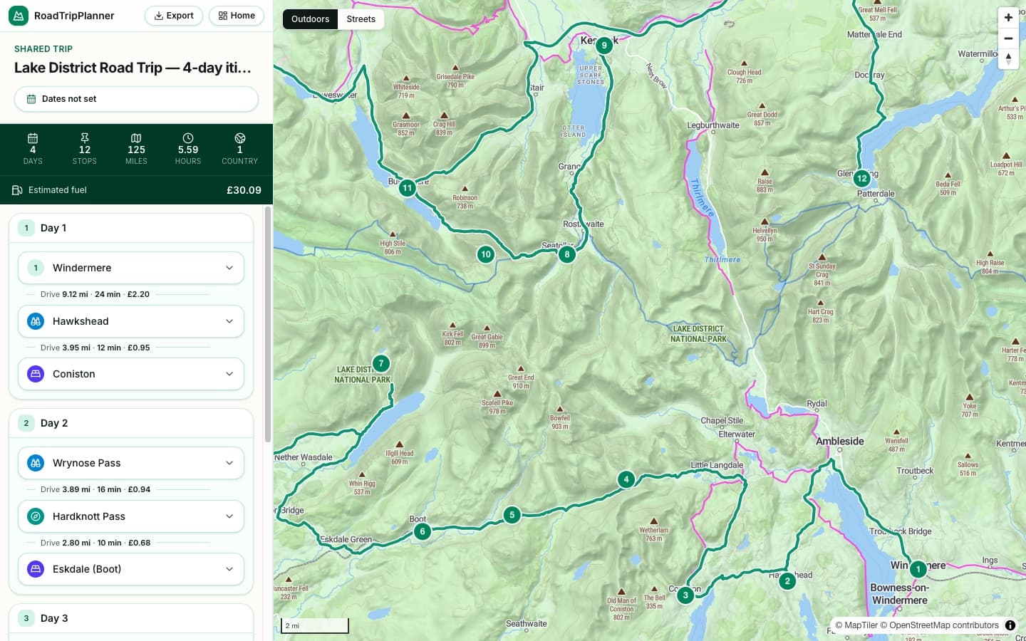
Task: Click map marker 7 near Wast Water
Action: pyautogui.click(x=381, y=363)
